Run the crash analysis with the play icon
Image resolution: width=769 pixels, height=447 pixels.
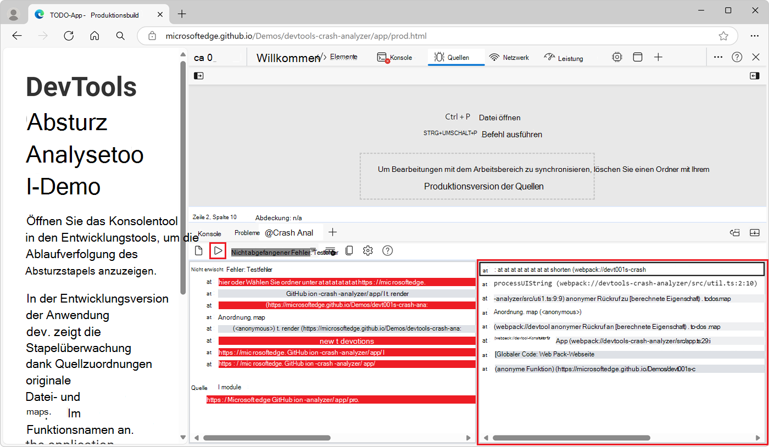(x=218, y=250)
